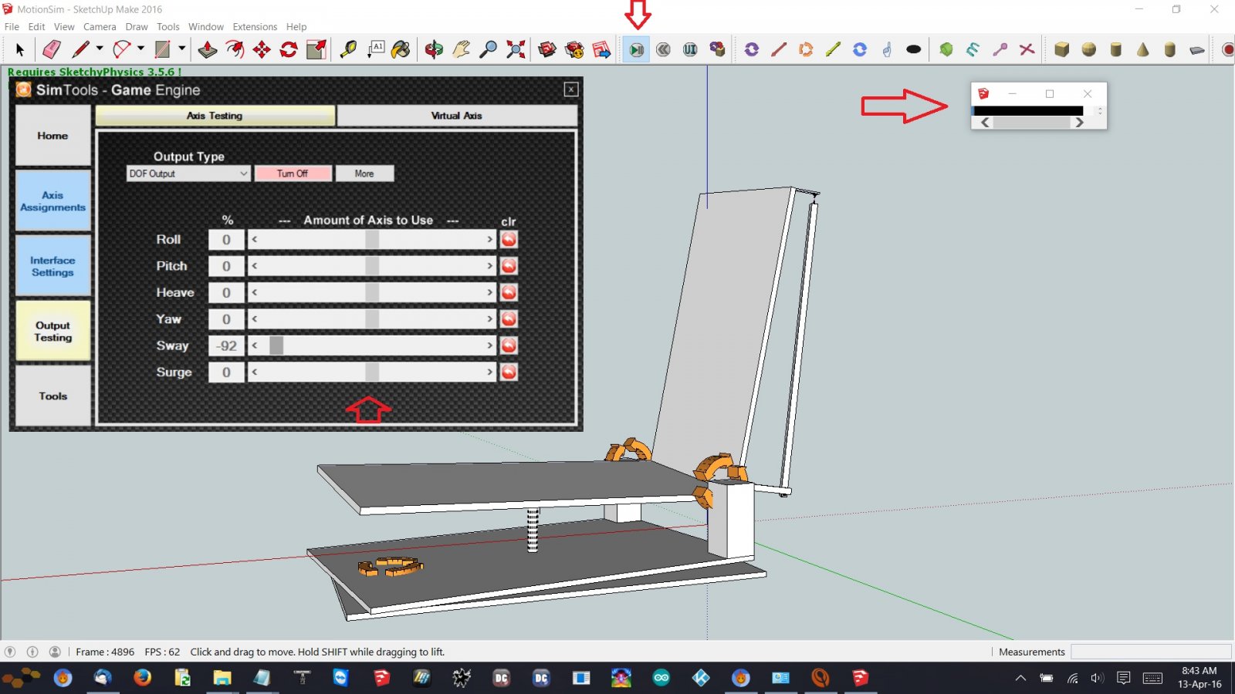The image size is (1235, 694).
Task: Click the Heave axis slider handle
Action: click(372, 293)
